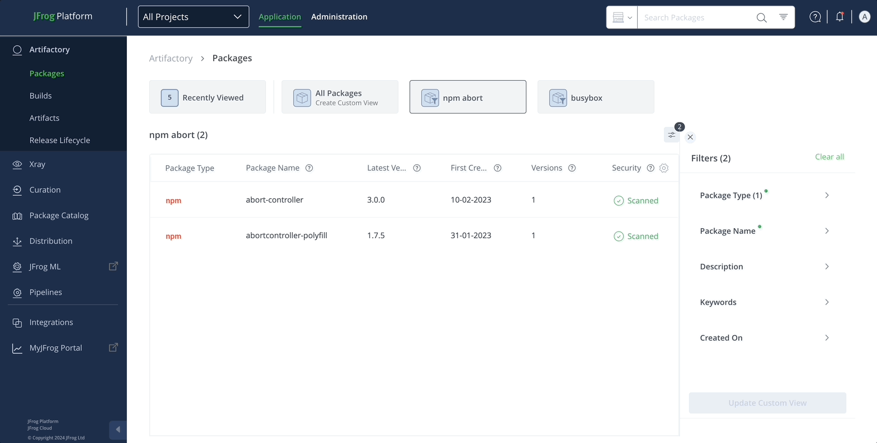Viewport: 877px width, 443px height.
Task: Select the busybox custom view
Action: click(x=596, y=97)
